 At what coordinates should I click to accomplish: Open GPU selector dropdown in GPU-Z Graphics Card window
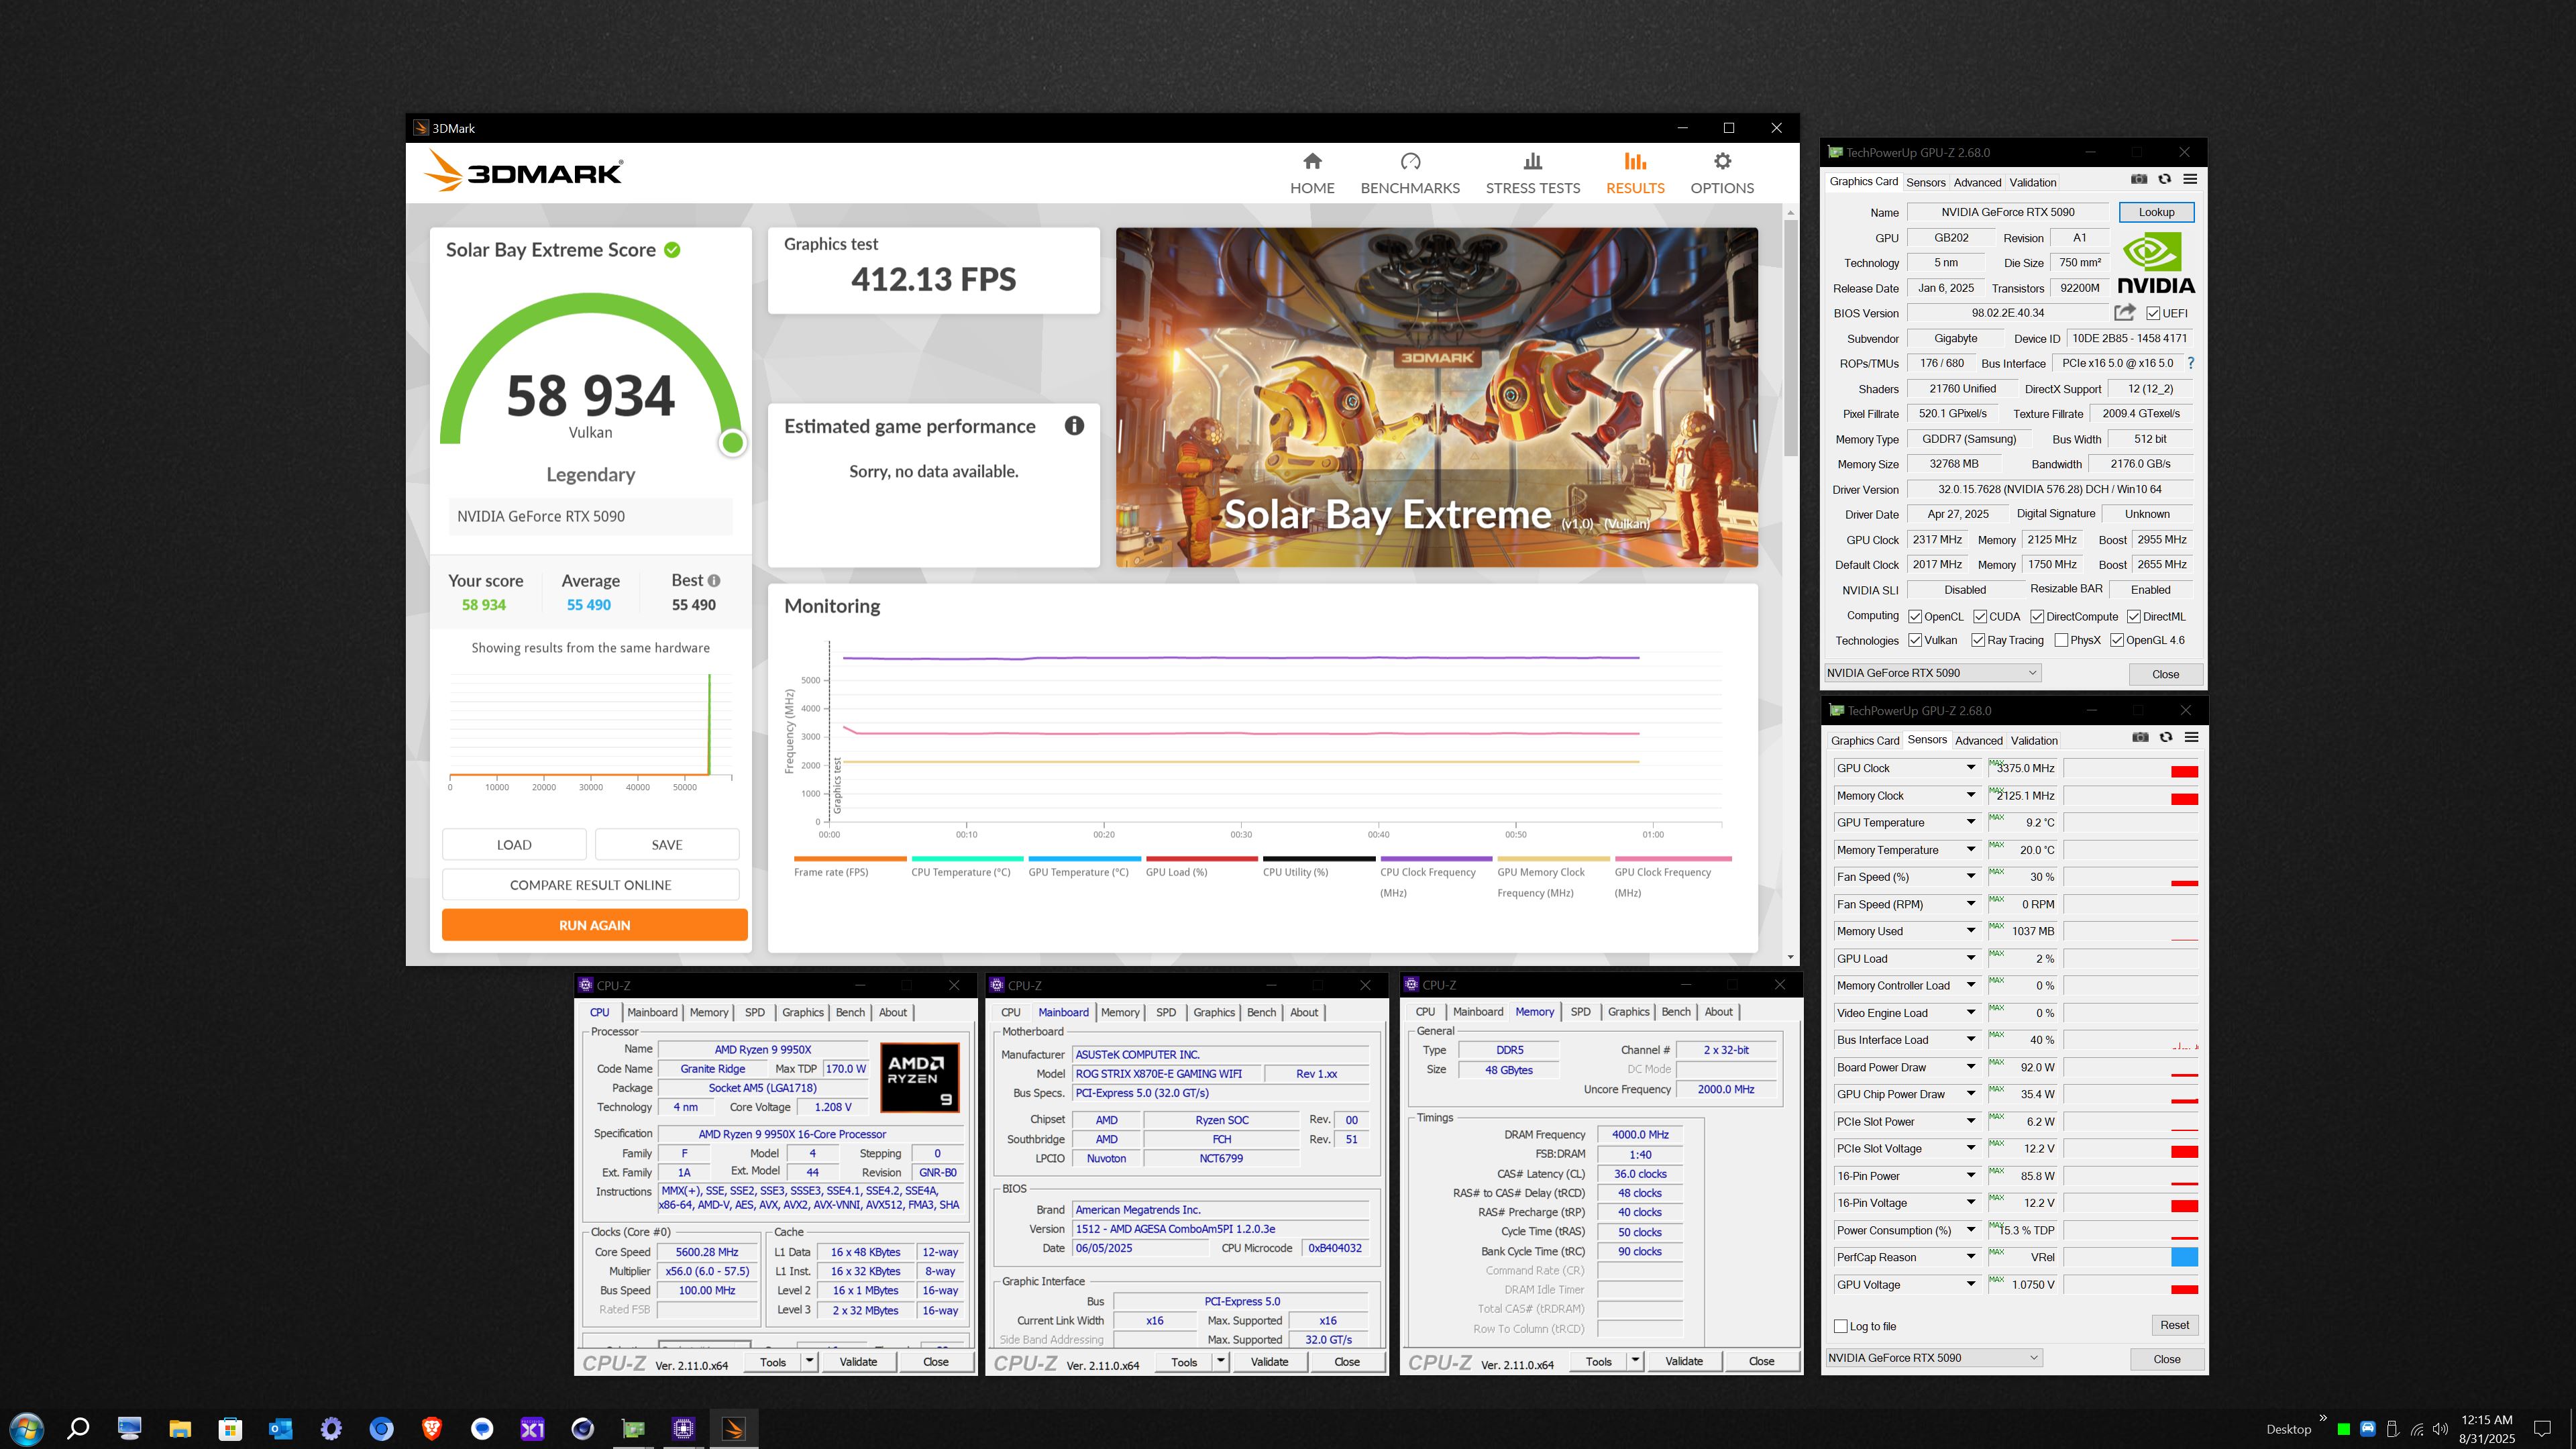click(1932, 673)
